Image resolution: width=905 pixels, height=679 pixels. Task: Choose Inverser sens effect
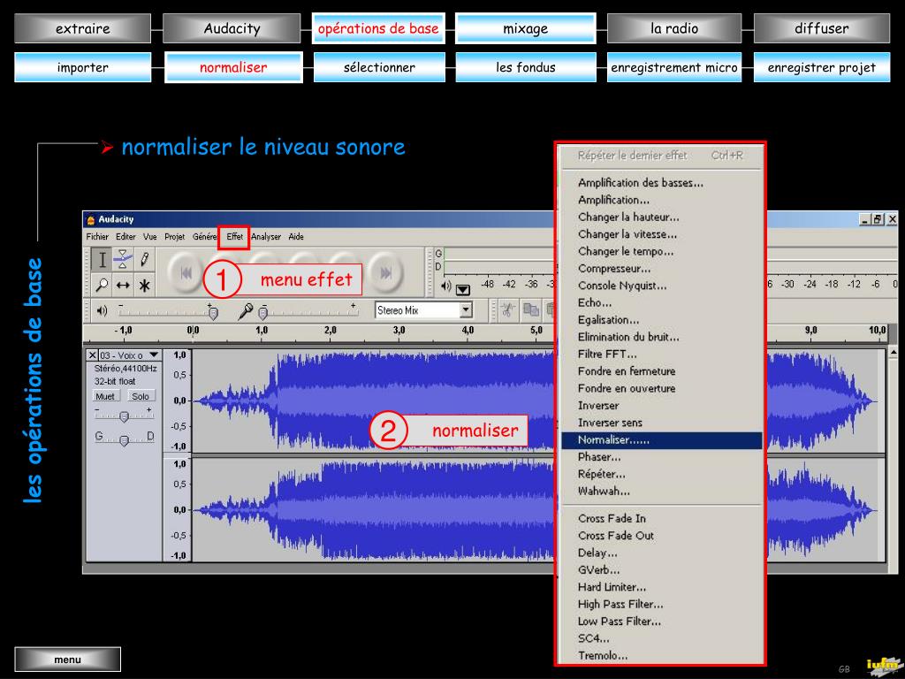(661, 423)
